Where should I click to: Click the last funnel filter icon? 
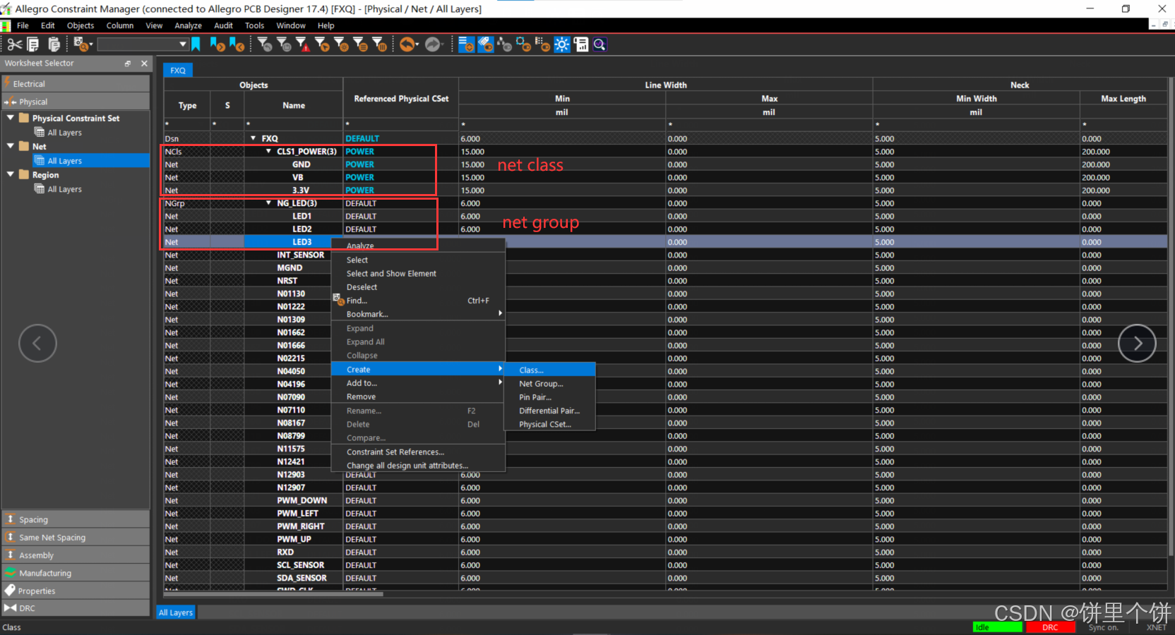pos(379,44)
